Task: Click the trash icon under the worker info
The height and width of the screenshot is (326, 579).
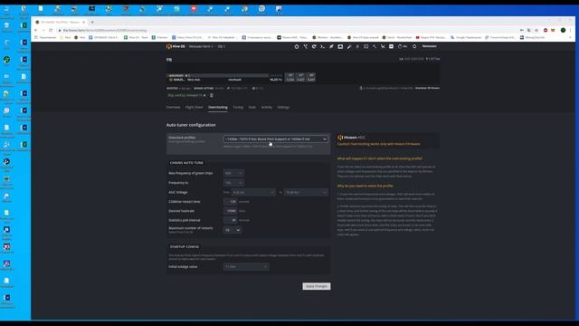Action: click(212, 95)
